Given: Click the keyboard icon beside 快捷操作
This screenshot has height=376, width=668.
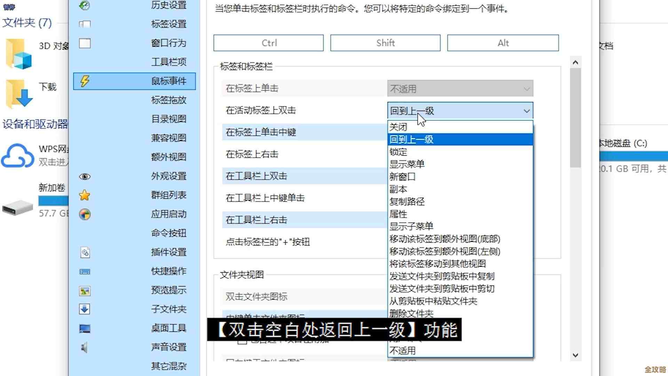Looking at the screenshot, I should [x=84, y=272].
